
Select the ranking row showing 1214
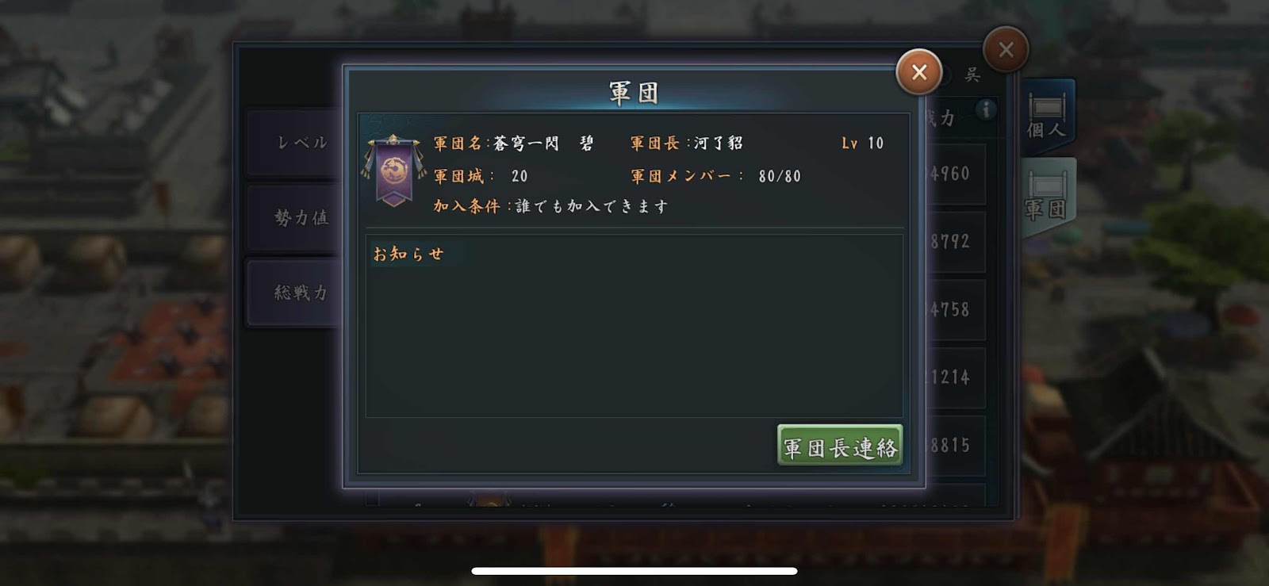(x=956, y=377)
